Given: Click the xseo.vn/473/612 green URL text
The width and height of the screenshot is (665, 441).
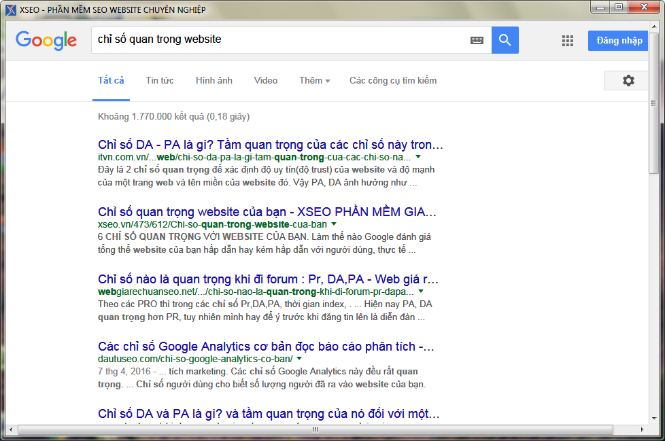Looking at the screenshot, I should (212, 224).
